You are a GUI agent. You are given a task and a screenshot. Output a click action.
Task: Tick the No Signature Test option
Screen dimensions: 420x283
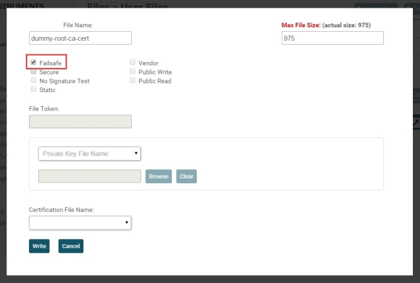34,81
